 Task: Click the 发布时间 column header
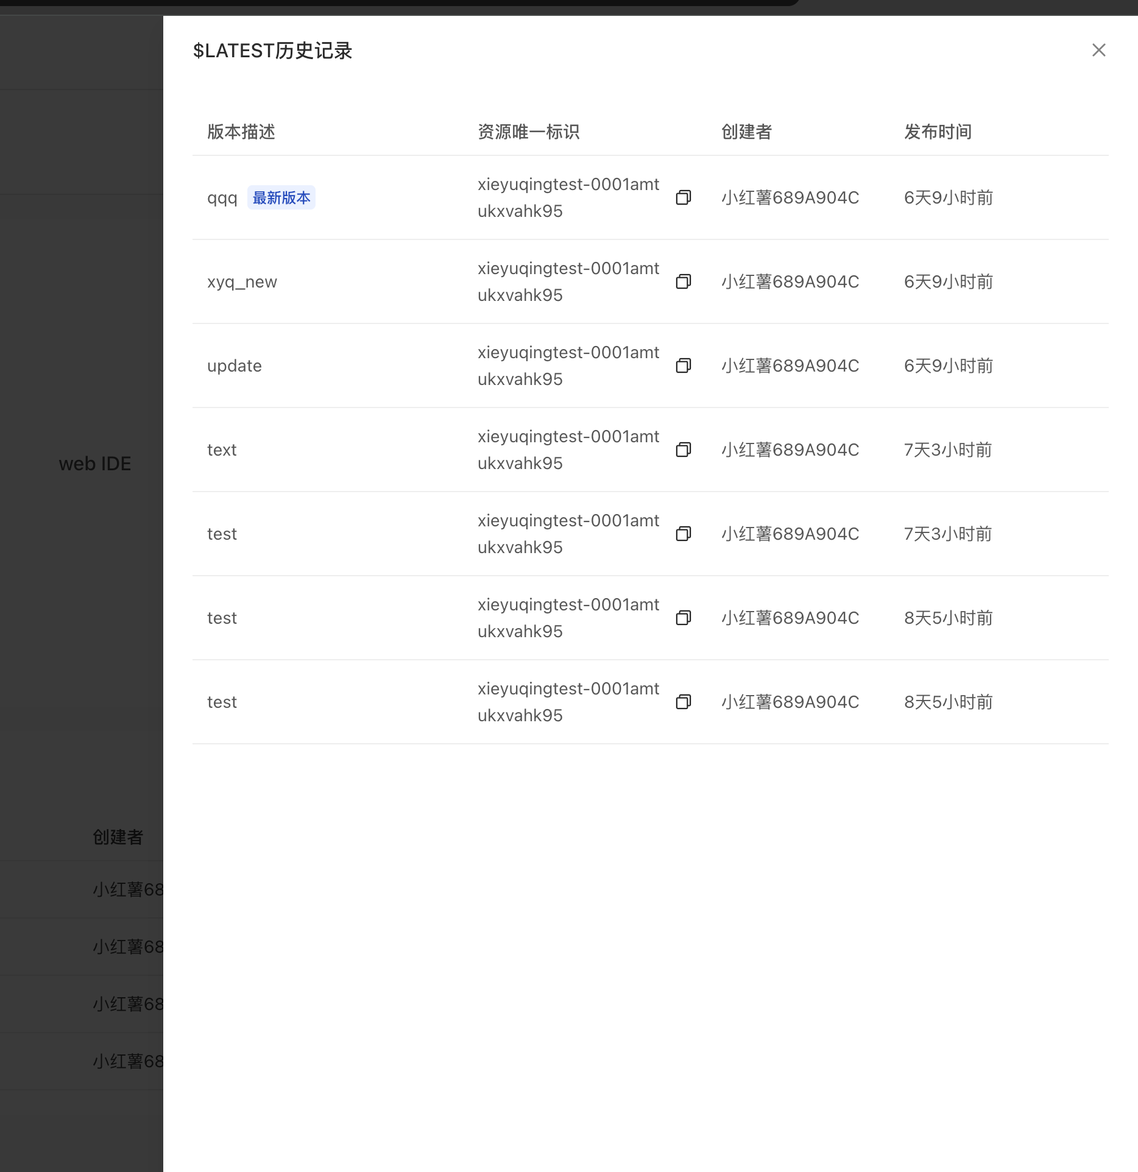pyautogui.click(x=938, y=132)
